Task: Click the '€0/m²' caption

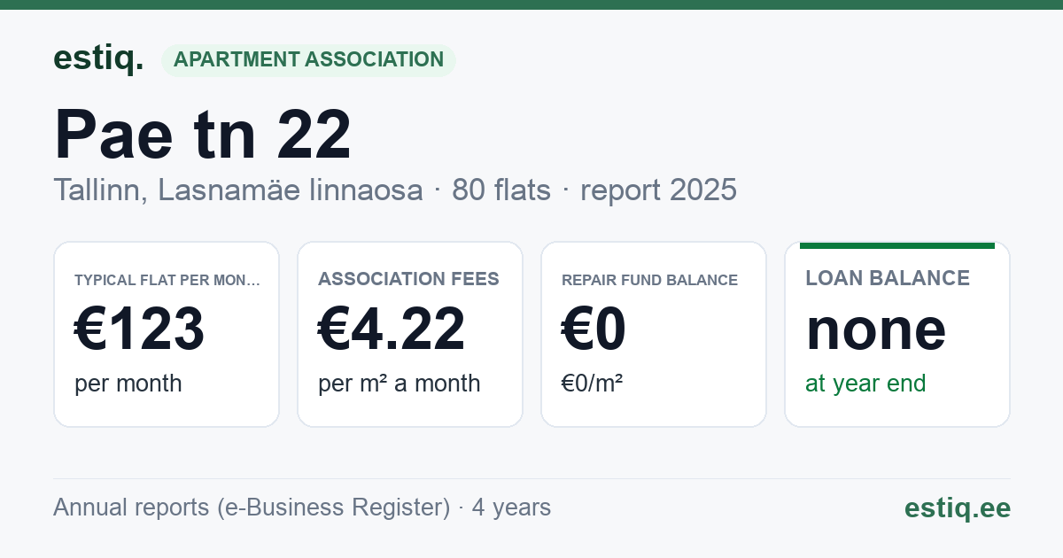Action: 593,383
